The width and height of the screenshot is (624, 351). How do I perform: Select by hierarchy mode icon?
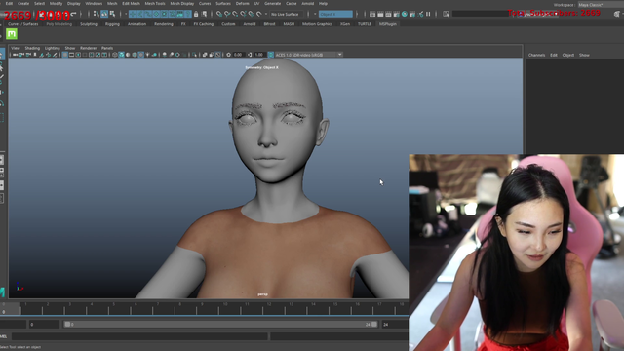coord(96,14)
